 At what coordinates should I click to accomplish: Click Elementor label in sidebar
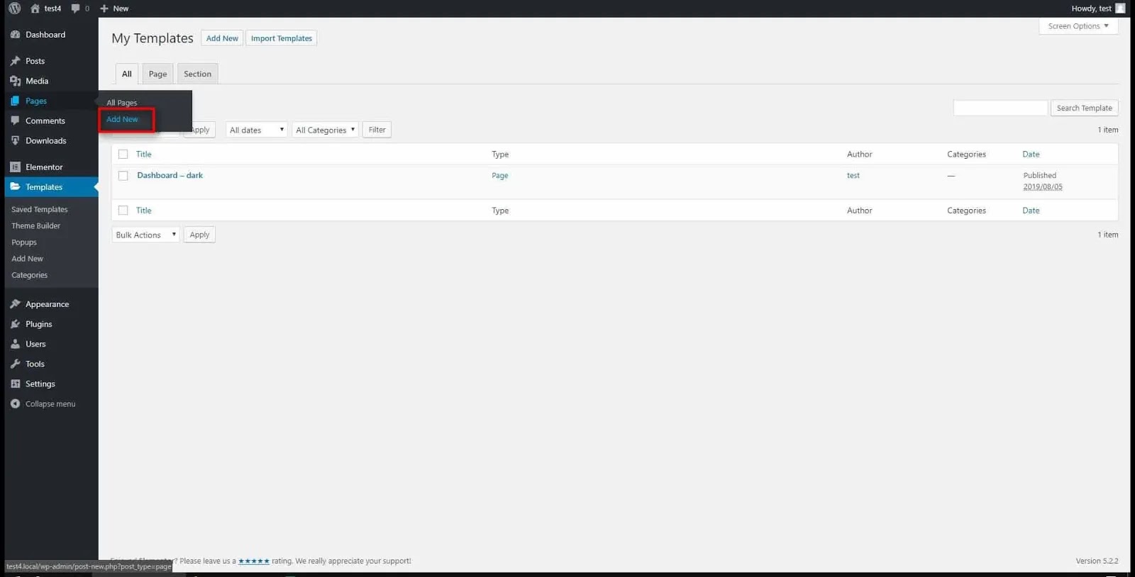44,167
